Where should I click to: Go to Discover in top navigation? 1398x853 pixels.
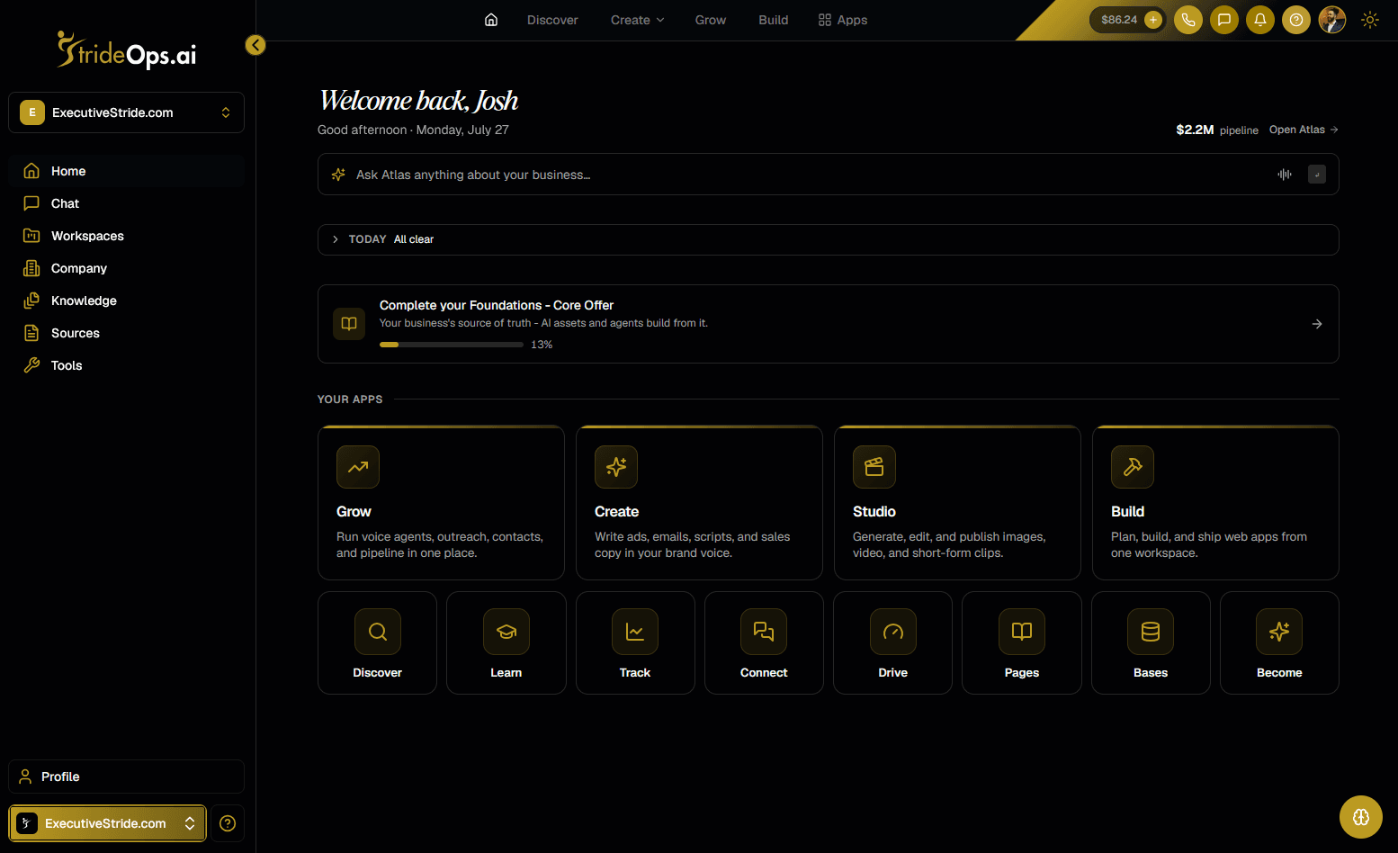(552, 20)
